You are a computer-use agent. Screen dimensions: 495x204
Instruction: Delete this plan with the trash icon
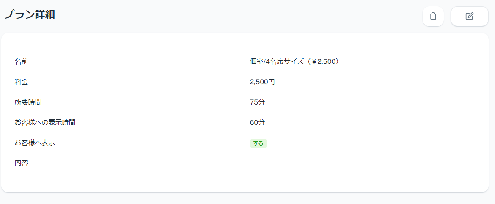(x=433, y=17)
